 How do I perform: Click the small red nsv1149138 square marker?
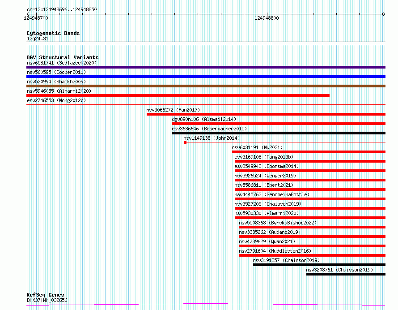185,142
